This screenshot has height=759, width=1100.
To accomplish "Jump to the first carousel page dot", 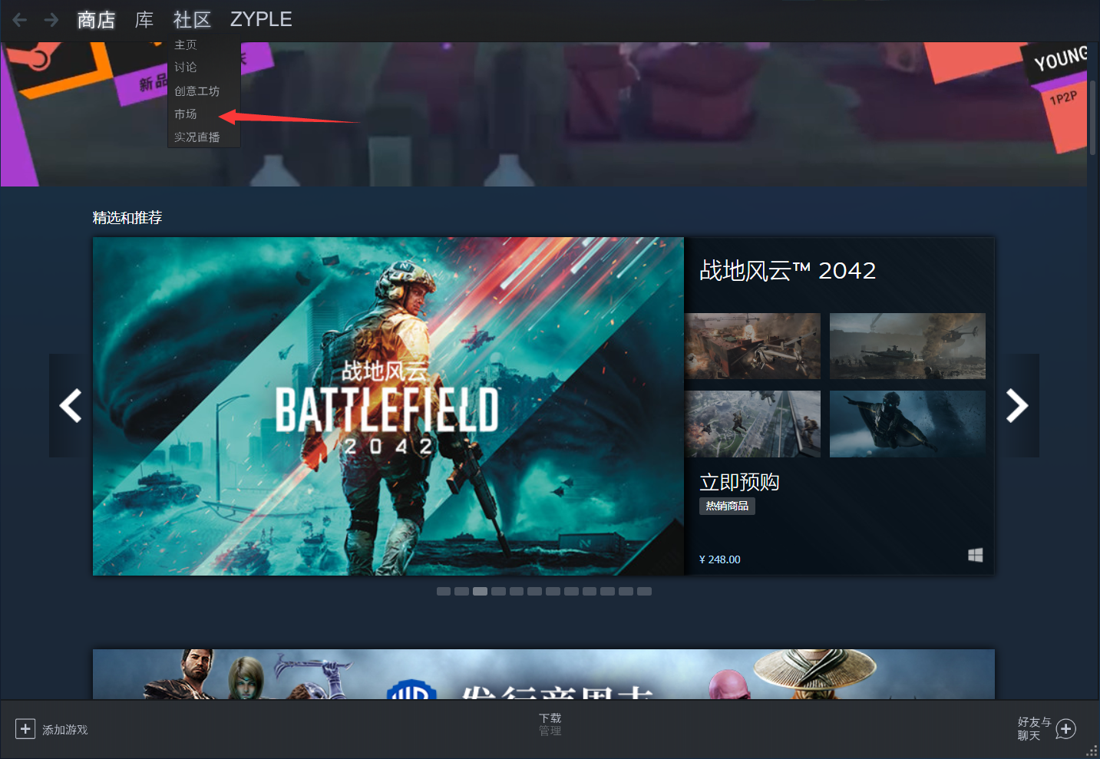I will tap(444, 592).
